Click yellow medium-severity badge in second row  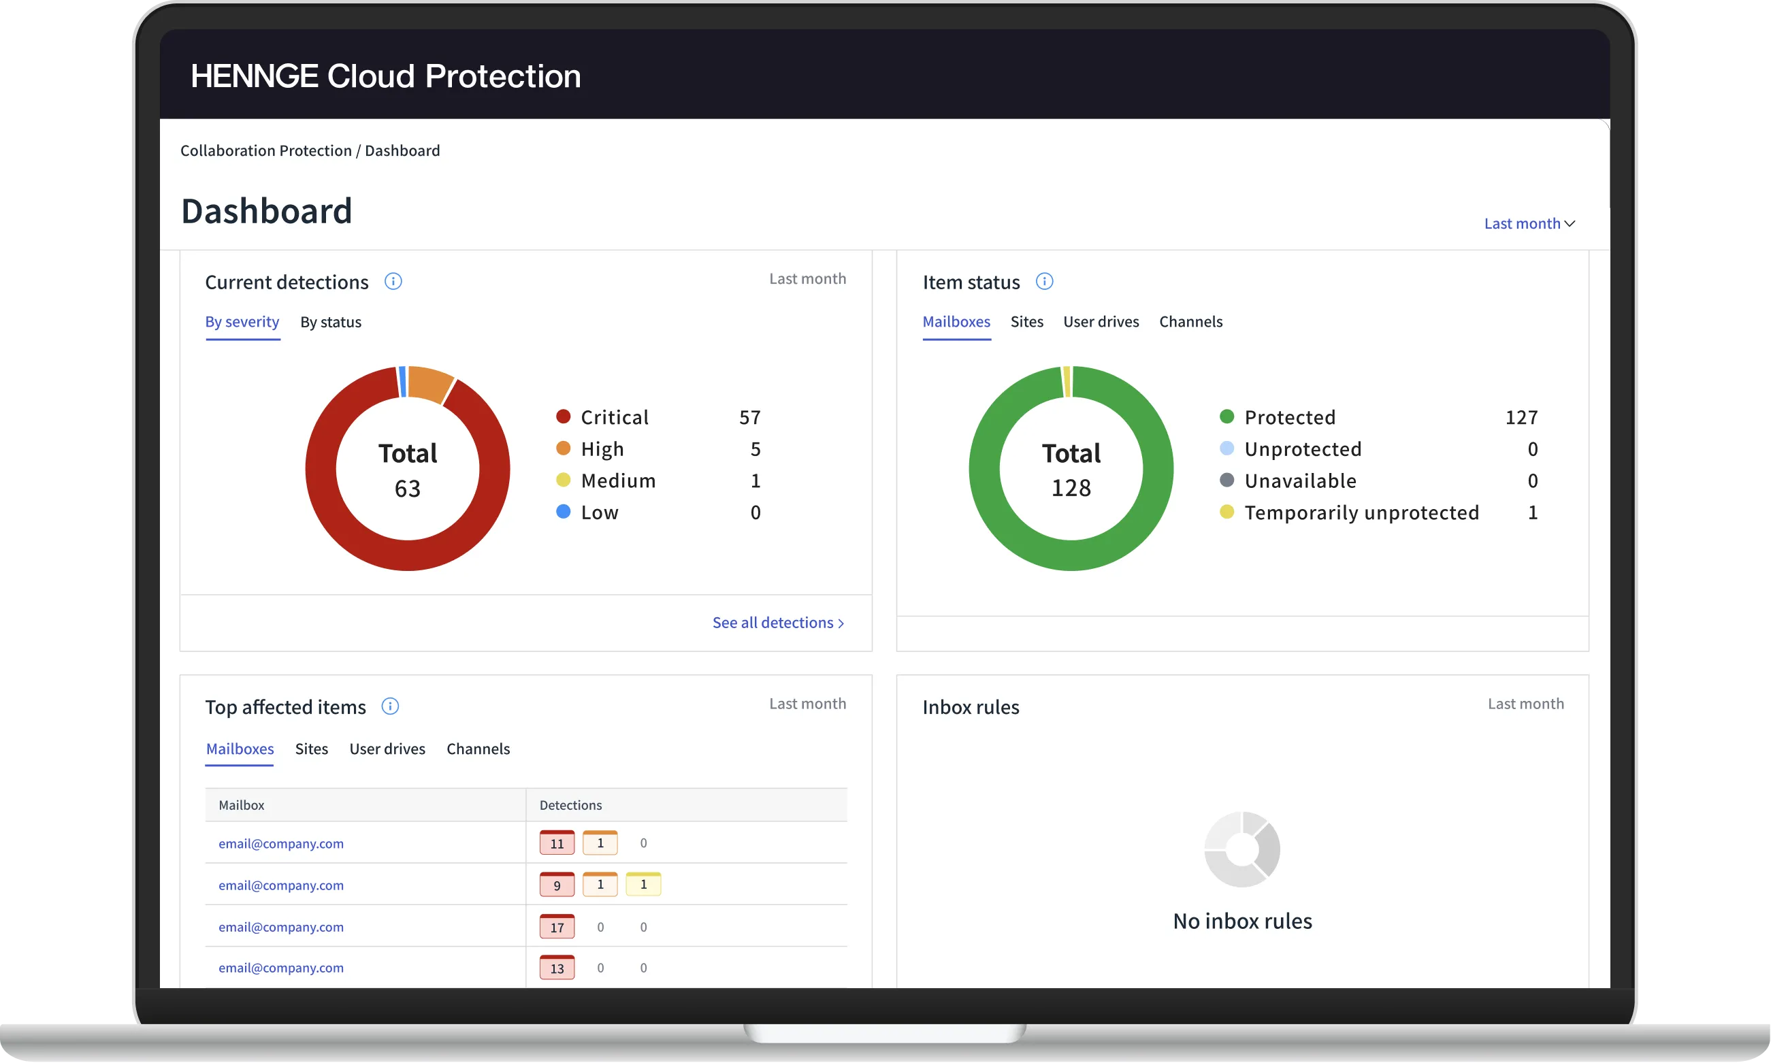coord(643,885)
